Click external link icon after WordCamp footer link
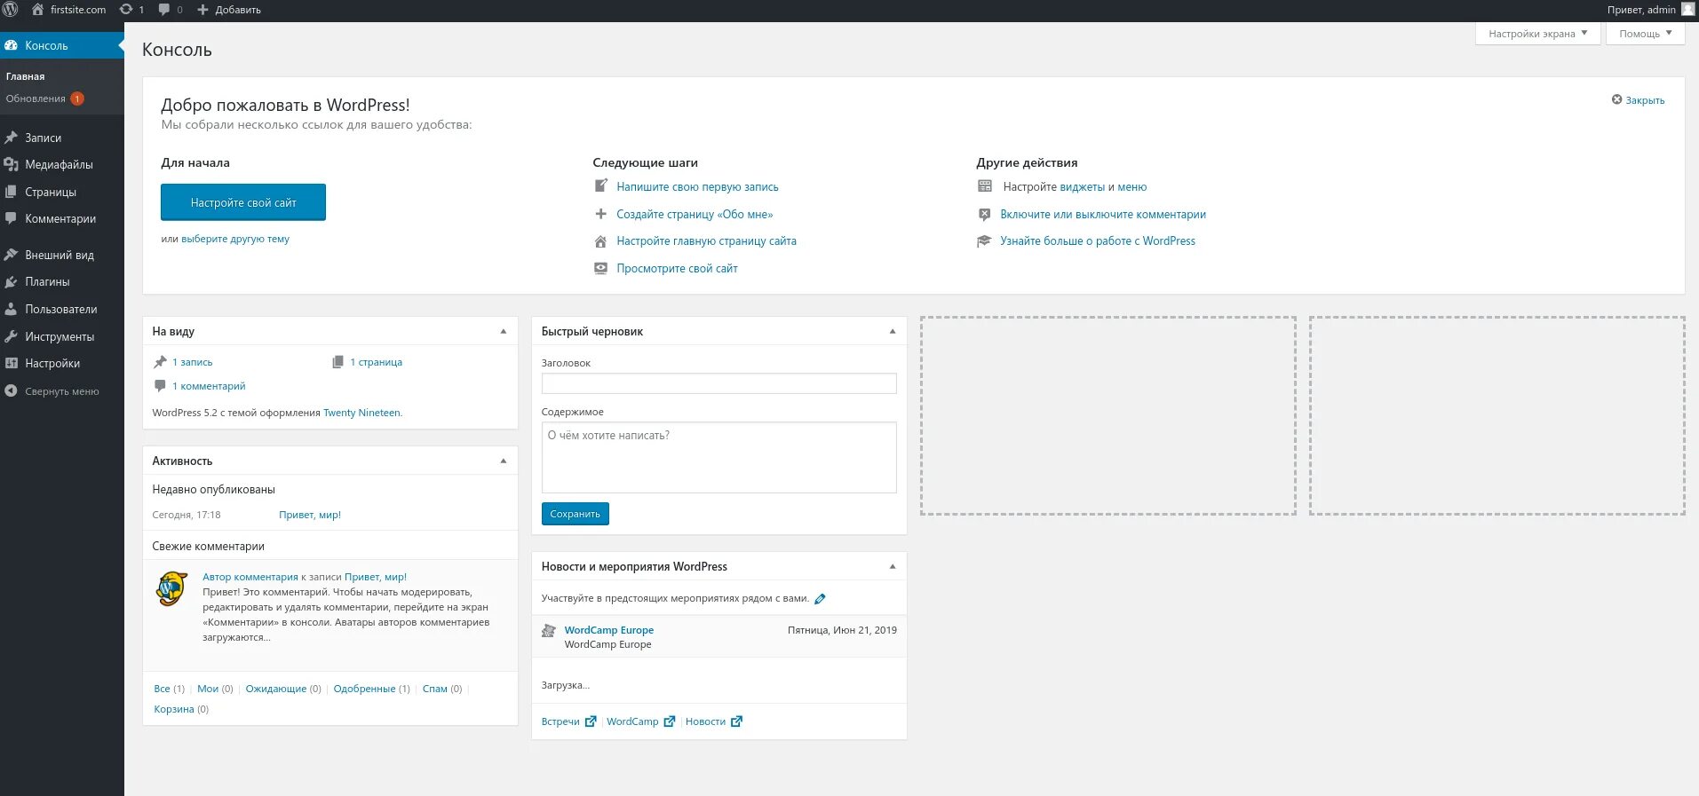 [x=670, y=721]
